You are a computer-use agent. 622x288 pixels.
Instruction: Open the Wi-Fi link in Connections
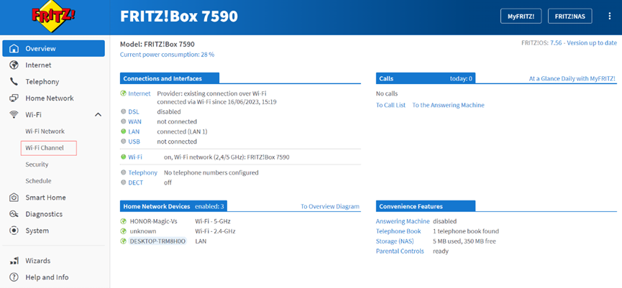tap(135, 157)
